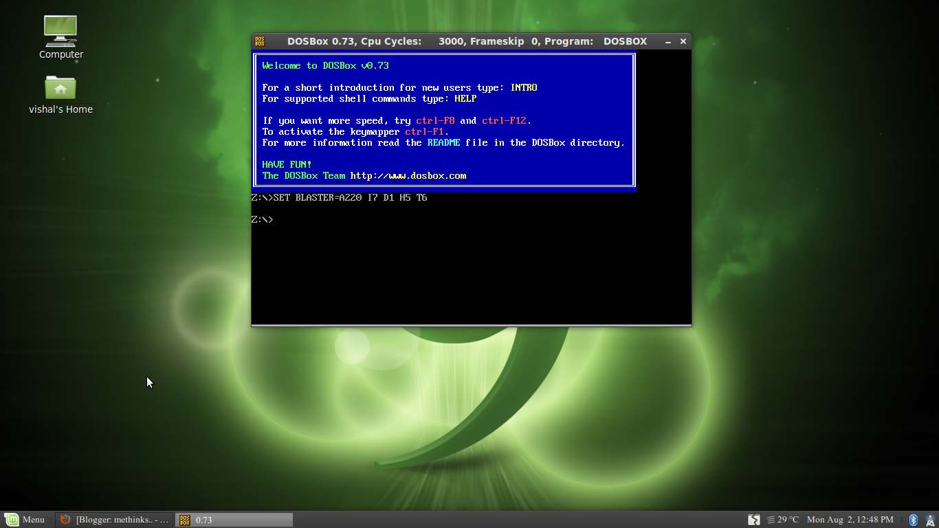
Task: Click the Welcome to DOSBox v0.73 heading
Action: click(x=326, y=66)
